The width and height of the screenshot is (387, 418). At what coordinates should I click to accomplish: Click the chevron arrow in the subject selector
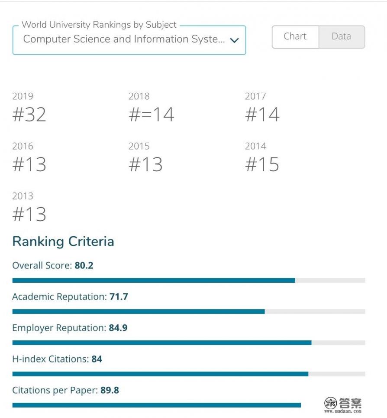tap(234, 40)
